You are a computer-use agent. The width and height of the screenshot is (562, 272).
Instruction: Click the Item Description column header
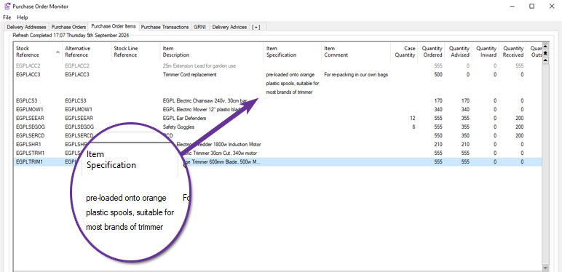click(x=212, y=52)
